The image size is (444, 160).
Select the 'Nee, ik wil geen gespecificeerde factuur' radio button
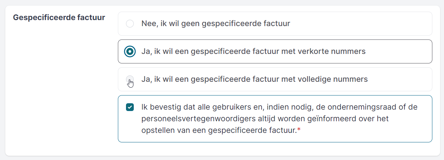click(130, 24)
